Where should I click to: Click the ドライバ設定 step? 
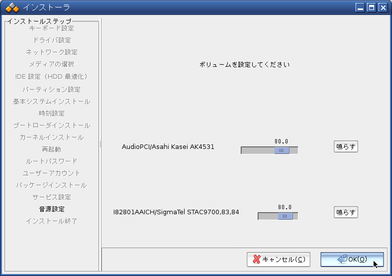coord(52,40)
